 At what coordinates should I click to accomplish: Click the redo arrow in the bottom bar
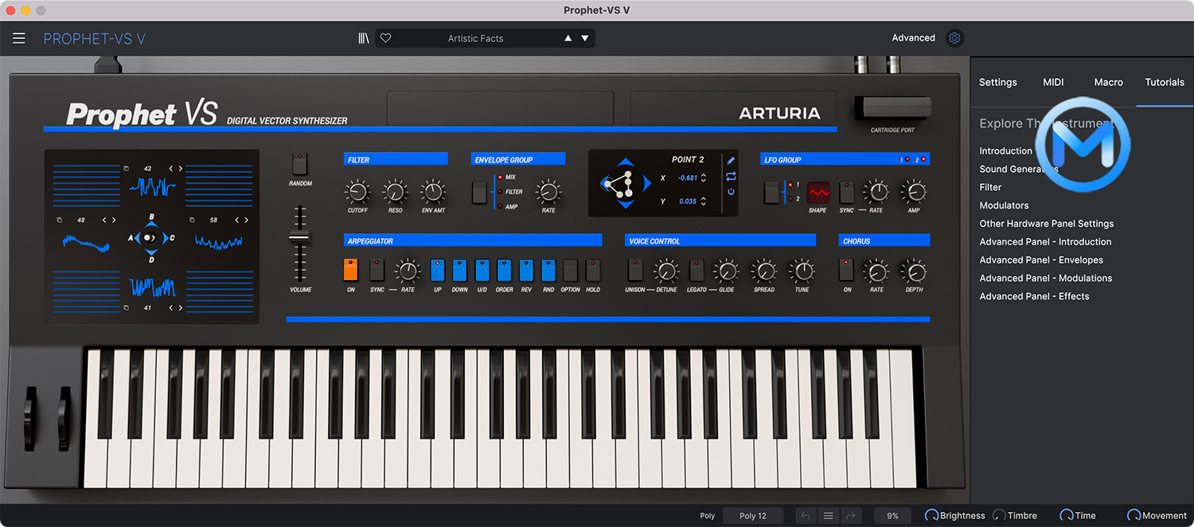pyautogui.click(x=849, y=515)
